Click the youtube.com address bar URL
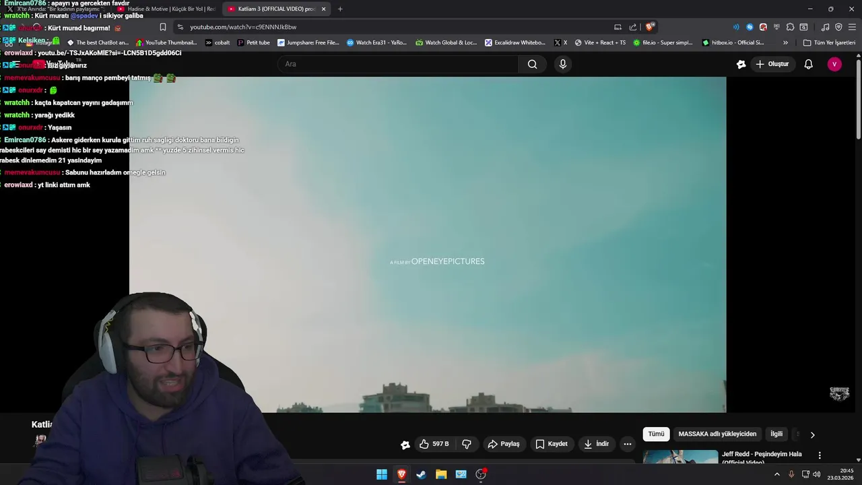The image size is (862, 485). click(x=243, y=27)
